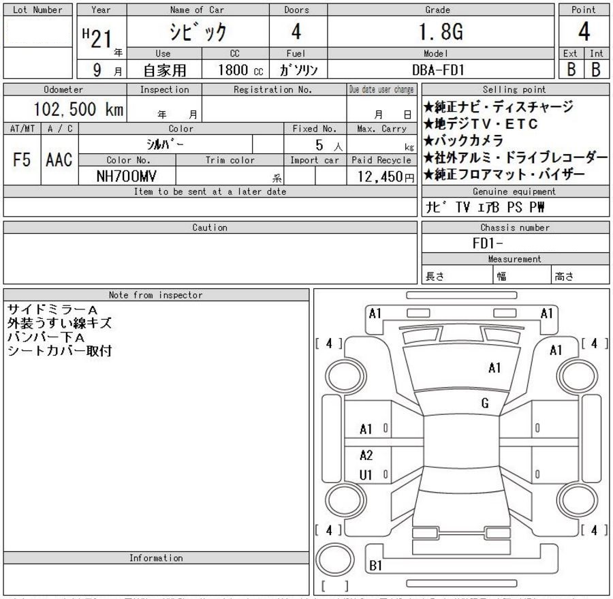Select the year value H21
613x599 pixels.
click(97, 38)
